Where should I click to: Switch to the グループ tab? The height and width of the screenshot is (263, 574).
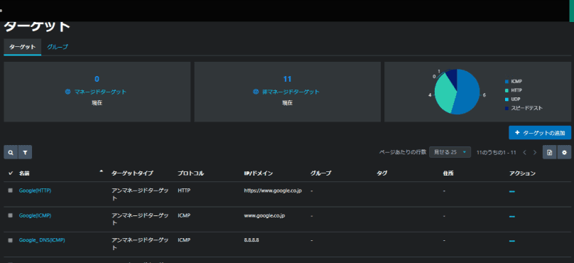point(58,47)
